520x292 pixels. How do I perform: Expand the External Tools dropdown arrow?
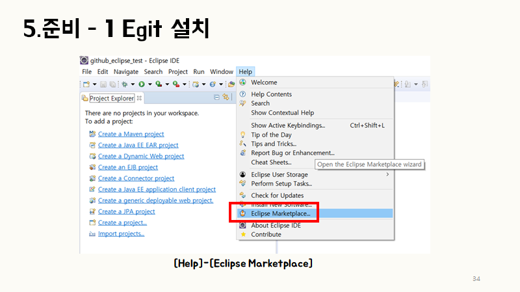tap(185, 84)
